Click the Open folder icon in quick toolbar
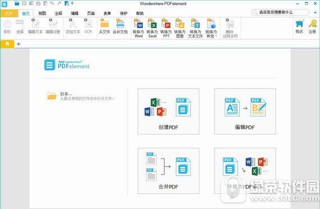 (17, 3)
